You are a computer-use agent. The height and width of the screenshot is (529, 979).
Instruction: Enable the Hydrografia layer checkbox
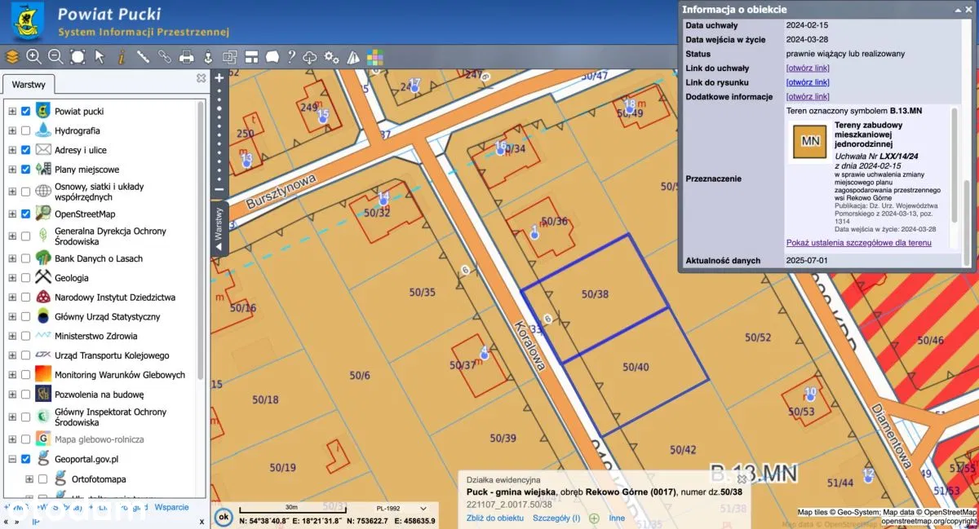coord(26,130)
